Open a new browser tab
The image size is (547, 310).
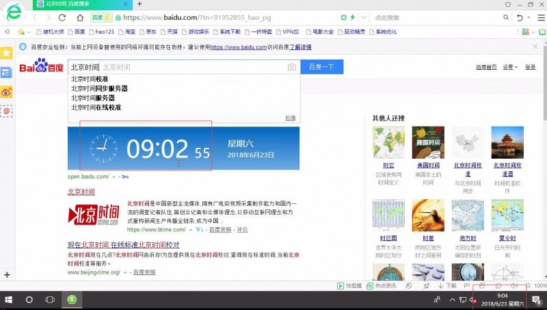139,4
